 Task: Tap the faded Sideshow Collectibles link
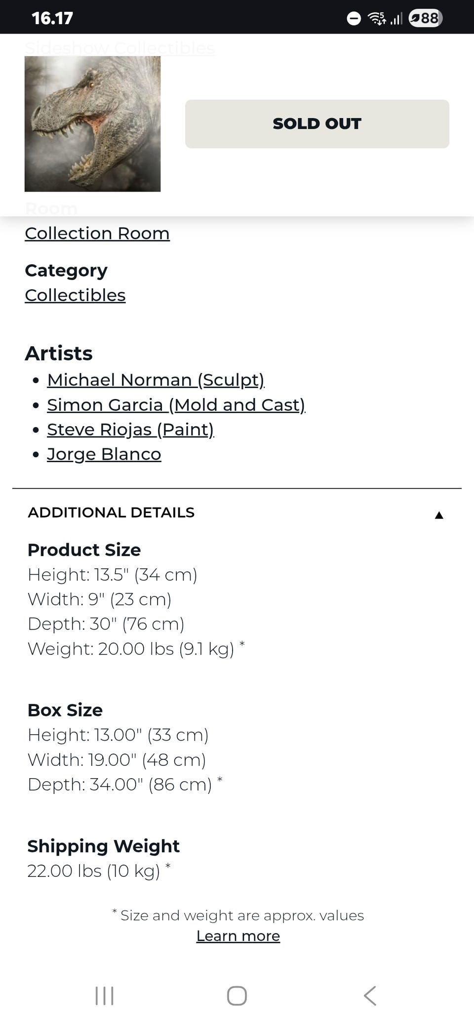[119, 48]
